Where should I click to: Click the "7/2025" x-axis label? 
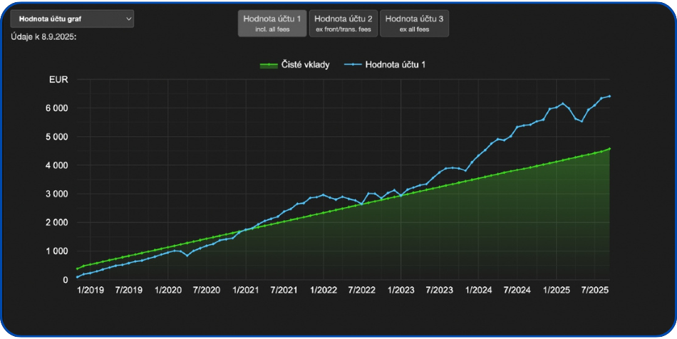click(594, 291)
